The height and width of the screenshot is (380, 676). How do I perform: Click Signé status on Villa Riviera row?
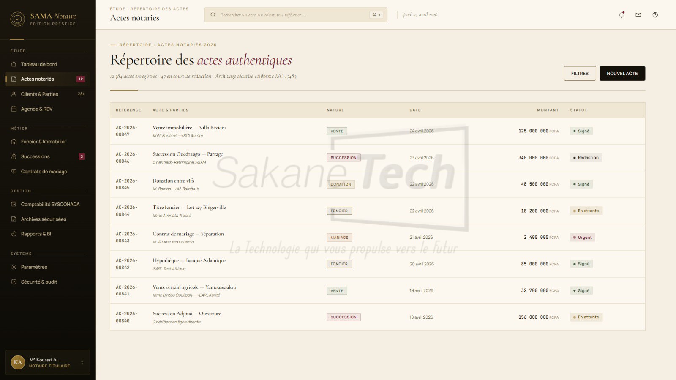[x=581, y=131]
